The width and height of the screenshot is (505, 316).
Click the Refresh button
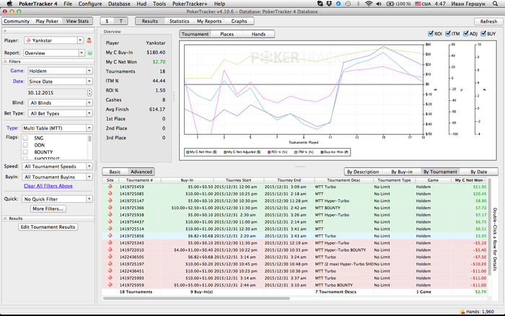click(x=488, y=22)
